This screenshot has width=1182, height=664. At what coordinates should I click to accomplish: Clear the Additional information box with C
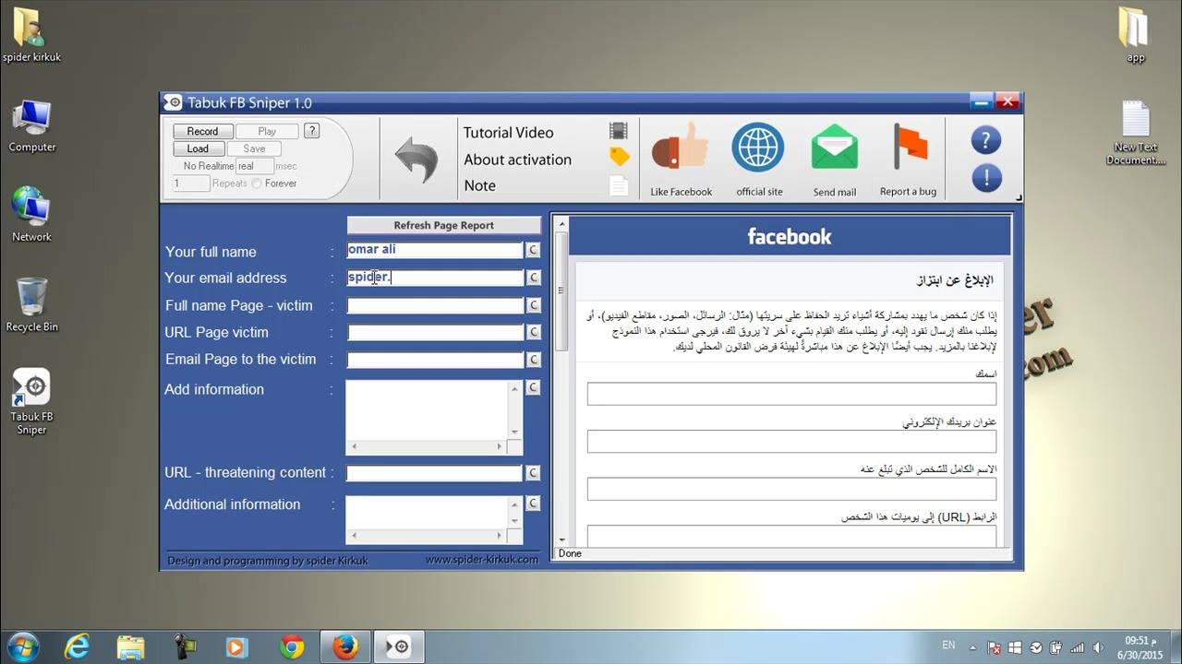(533, 504)
